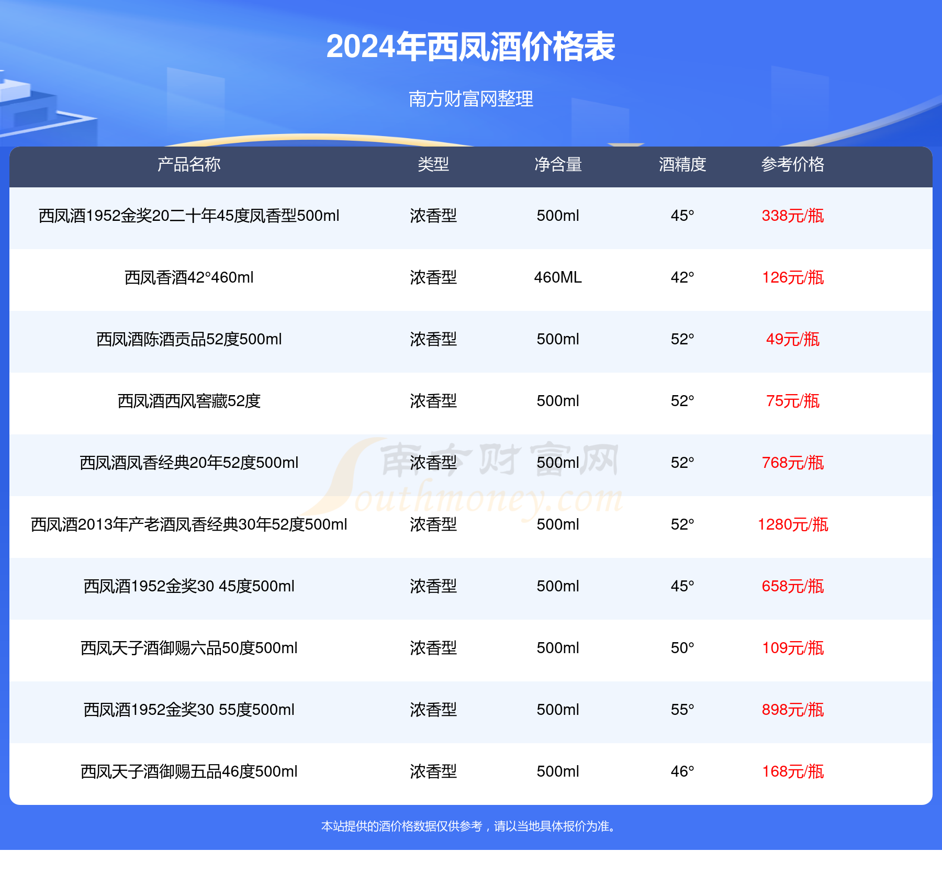The height and width of the screenshot is (874, 942).
Task: Click the price 768元/瓶
Action: coord(793,463)
